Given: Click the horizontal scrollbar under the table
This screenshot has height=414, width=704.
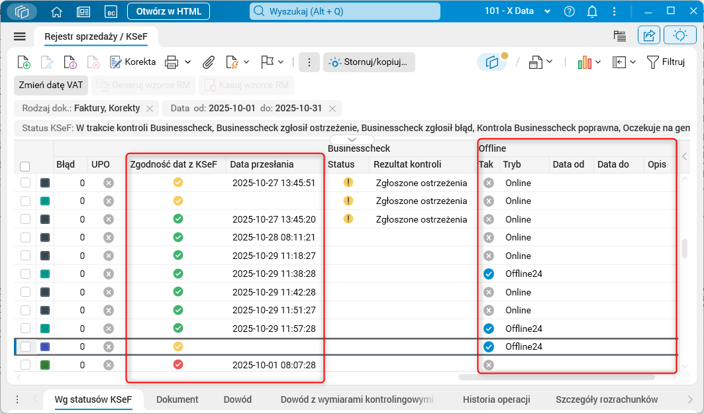Looking at the screenshot, I should click(x=556, y=378).
